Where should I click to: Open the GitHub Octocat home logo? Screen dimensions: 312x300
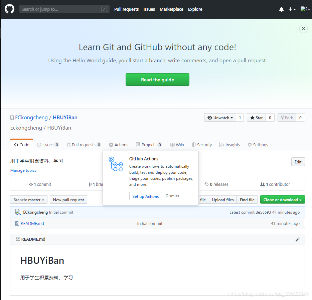point(9,9)
